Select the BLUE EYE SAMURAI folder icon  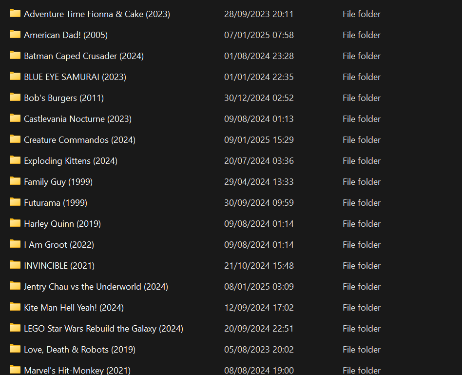[x=15, y=76]
